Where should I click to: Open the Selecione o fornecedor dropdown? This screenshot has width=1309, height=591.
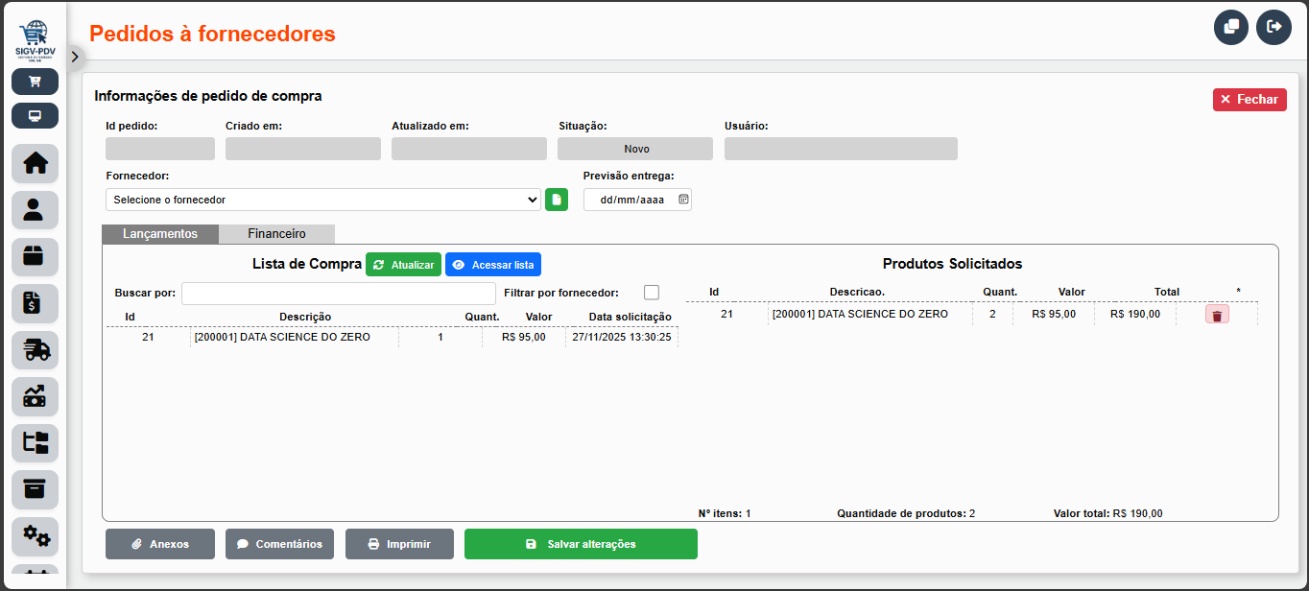[322, 199]
